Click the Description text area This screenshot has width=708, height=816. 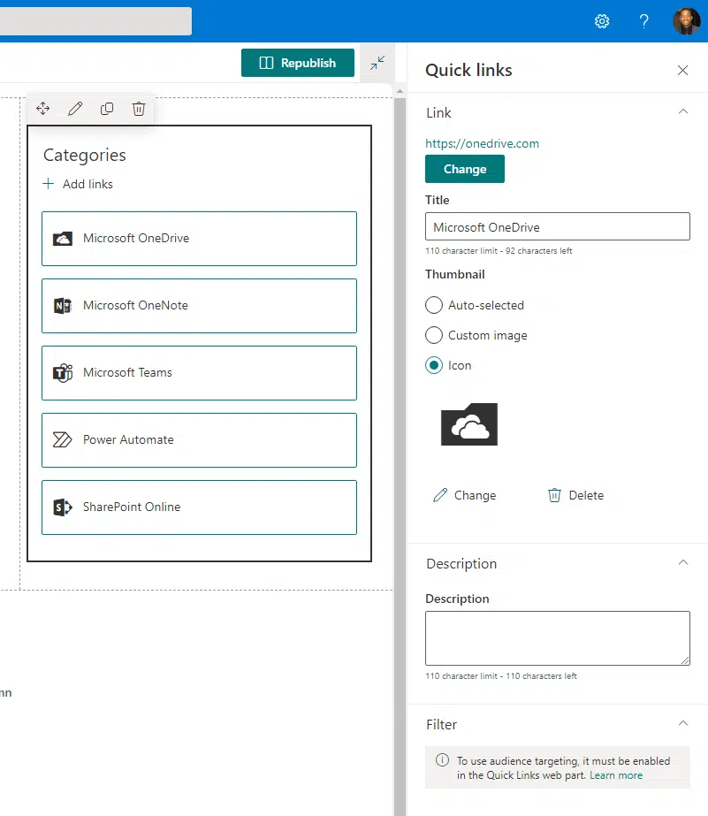coord(558,638)
